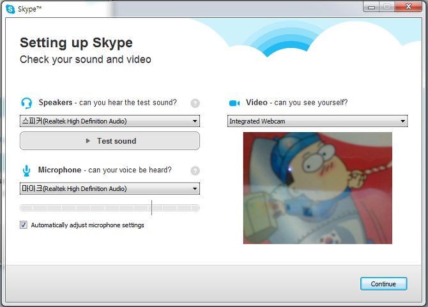Uncheck Automatically adjust microphone settings
This screenshot has width=428, height=307.
pos(24,225)
